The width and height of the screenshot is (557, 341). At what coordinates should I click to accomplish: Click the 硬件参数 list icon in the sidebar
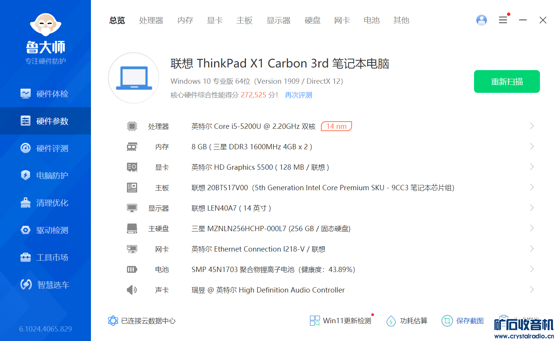point(25,121)
